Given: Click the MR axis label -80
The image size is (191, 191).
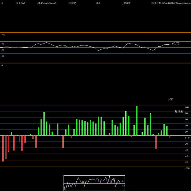Looking at the screenshot, I should coord(186,162).
